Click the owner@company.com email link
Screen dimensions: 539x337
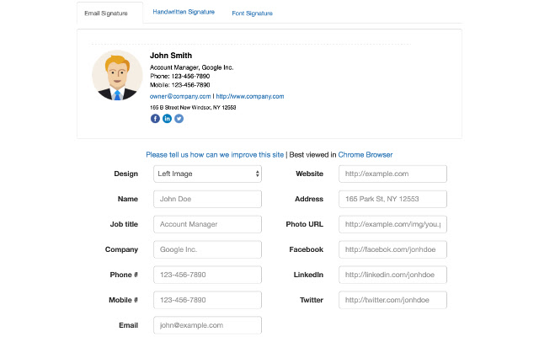pos(180,96)
